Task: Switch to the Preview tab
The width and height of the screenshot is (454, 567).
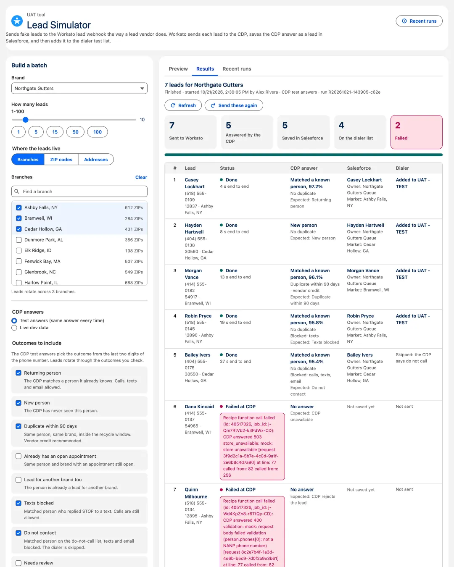Action: [x=178, y=69]
